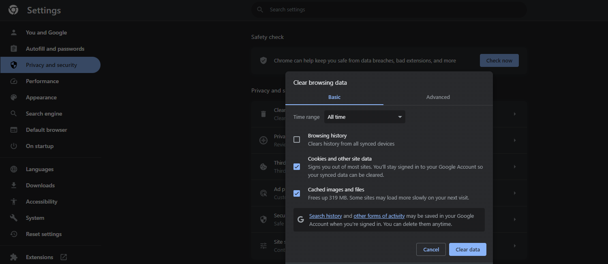This screenshot has width=608, height=264.
Task: Click the Extensions puzzle piece icon
Action: (x=14, y=257)
